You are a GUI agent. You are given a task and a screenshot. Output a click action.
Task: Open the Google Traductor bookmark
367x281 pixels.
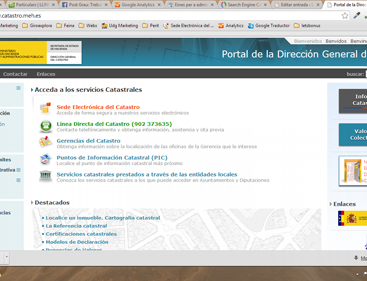pos(269,26)
